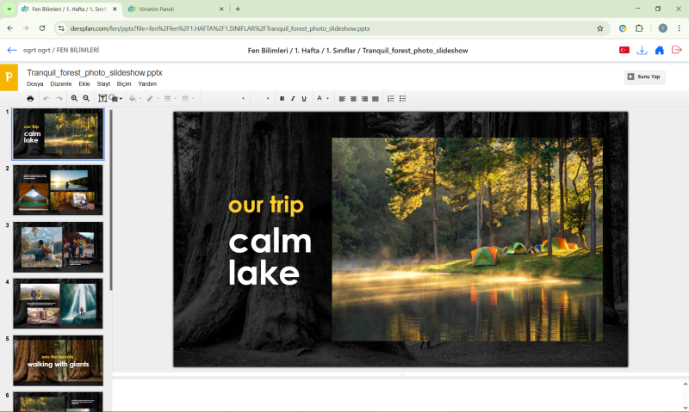Click the zoom out magnifier icon
The image size is (689, 412).
tap(86, 99)
